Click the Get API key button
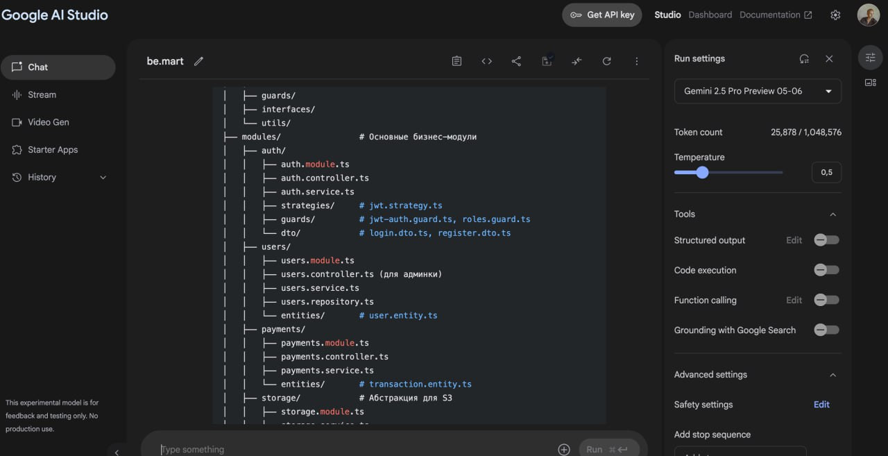Image resolution: width=888 pixels, height=456 pixels. tap(601, 15)
